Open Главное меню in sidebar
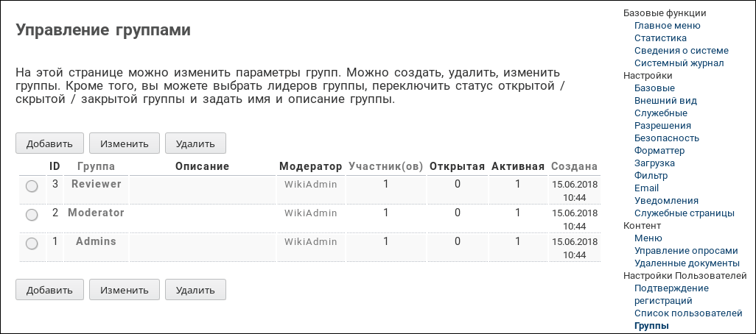 [667, 26]
